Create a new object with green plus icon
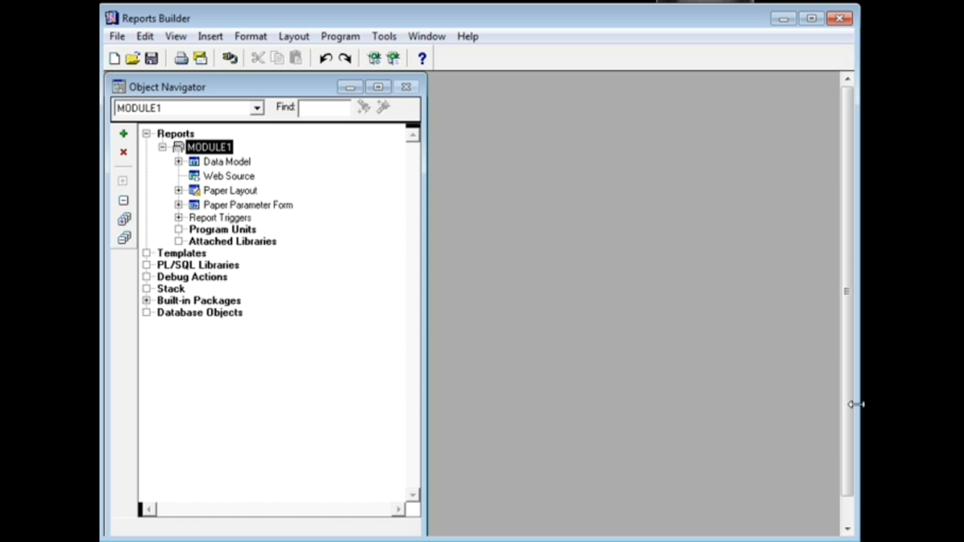 [123, 133]
